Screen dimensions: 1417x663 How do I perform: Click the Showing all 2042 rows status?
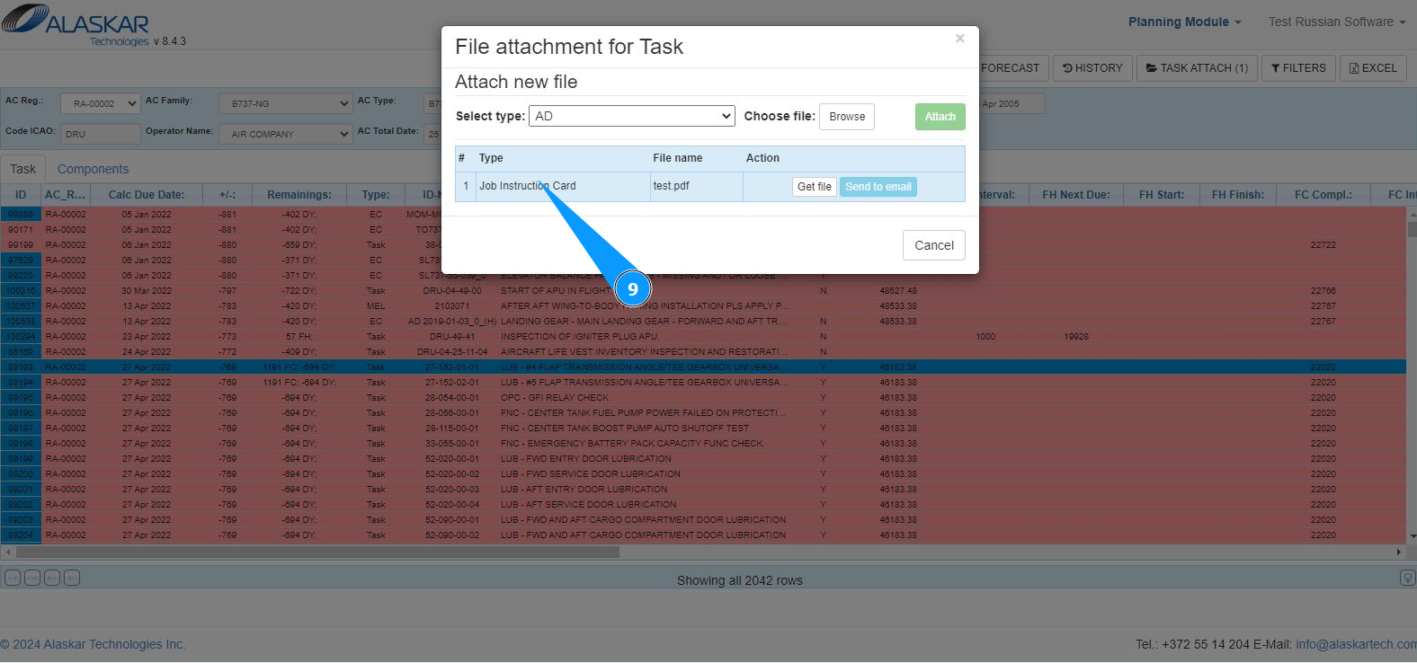point(740,580)
